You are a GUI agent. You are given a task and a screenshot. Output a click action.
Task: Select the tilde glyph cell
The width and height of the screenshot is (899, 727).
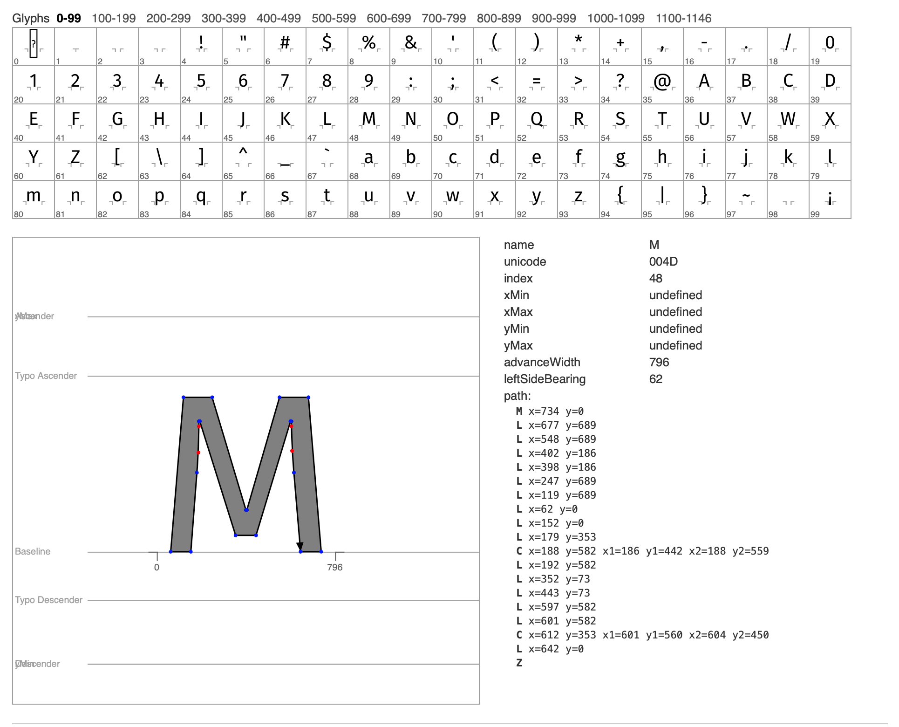click(x=746, y=199)
